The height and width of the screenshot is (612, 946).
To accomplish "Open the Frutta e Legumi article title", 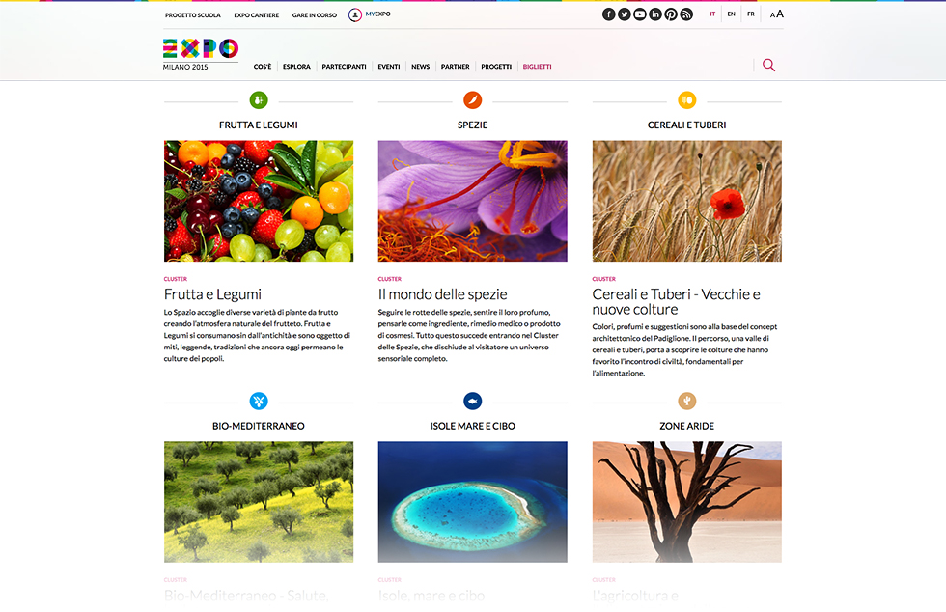I will tap(212, 294).
